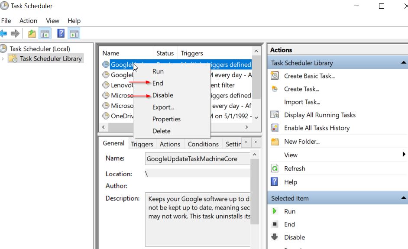408x249 pixels.
Task: Click the Disable down-arrow icon
Action: pos(274,237)
